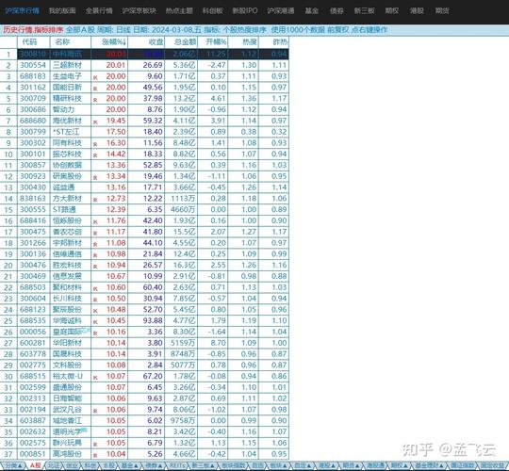Switch to the 新股IPO section
This screenshot has height=471, width=509.
245,10
